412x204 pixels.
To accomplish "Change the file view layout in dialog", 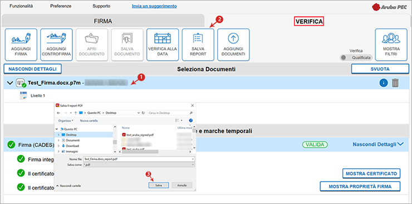I will 177,120.
